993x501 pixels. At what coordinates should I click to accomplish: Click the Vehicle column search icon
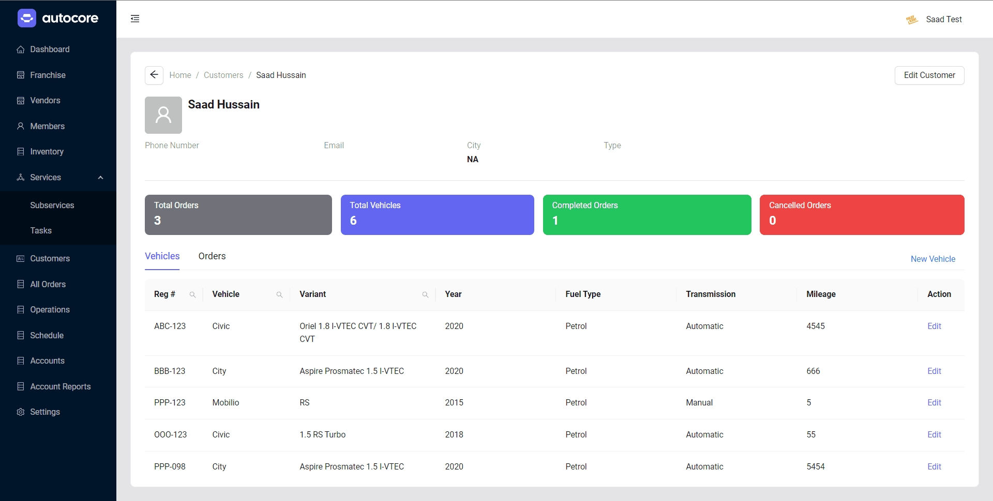pyautogui.click(x=279, y=294)
